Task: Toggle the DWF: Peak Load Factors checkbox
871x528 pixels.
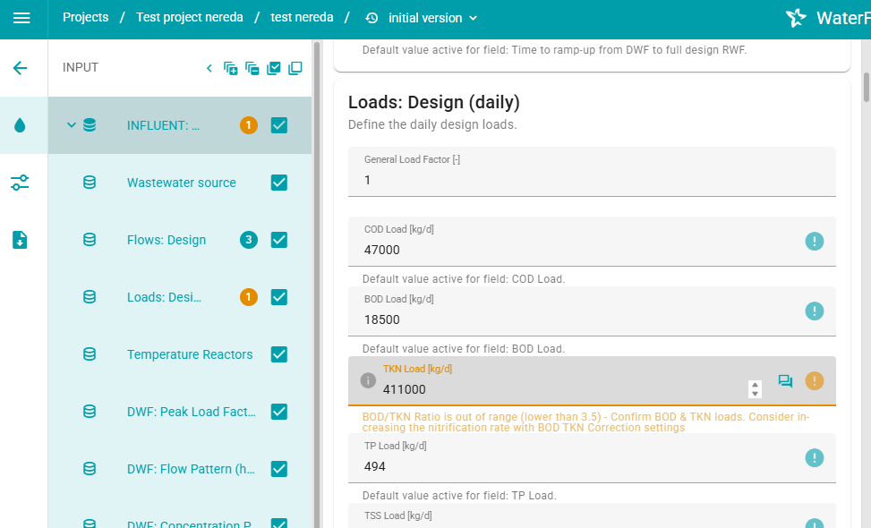Action: coord(279,412)
